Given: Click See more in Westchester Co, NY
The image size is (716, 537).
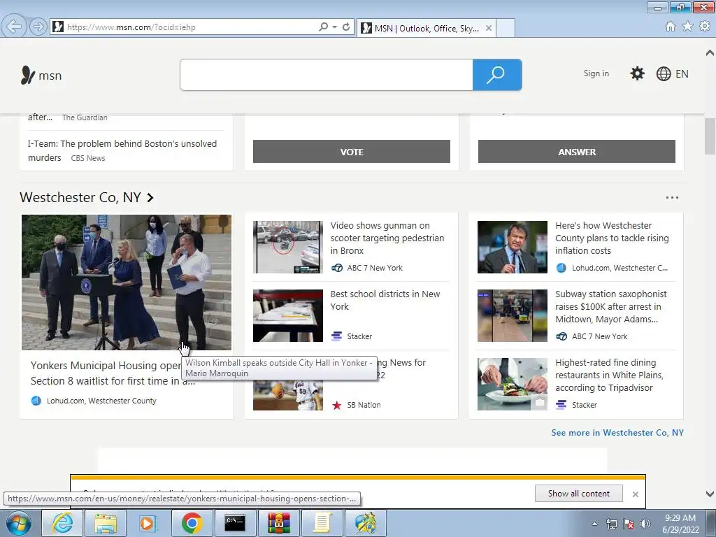Looking at the screenshot, I should (x=617, y=432).
